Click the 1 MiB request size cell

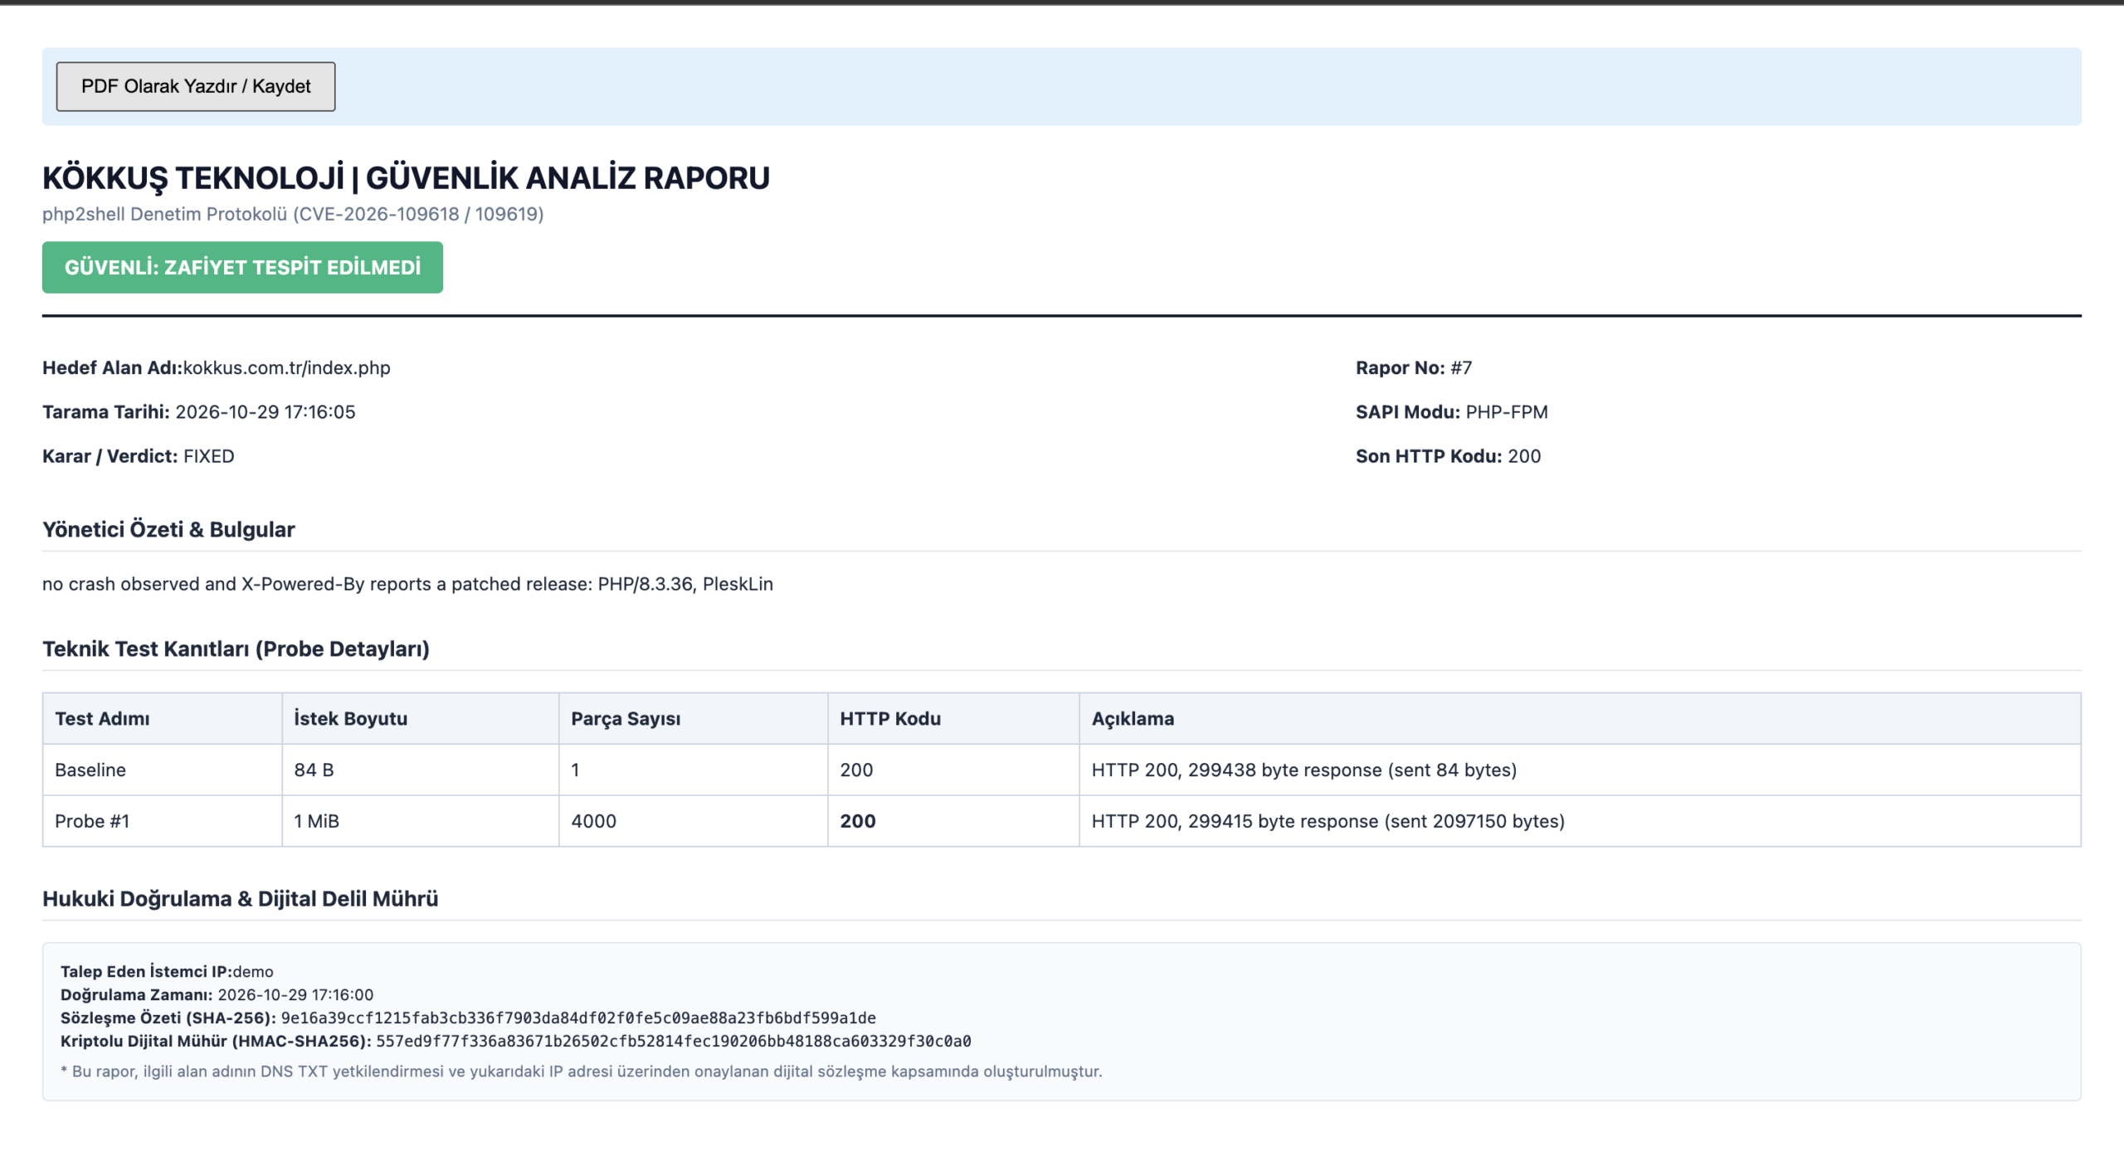tap(421, 821)
